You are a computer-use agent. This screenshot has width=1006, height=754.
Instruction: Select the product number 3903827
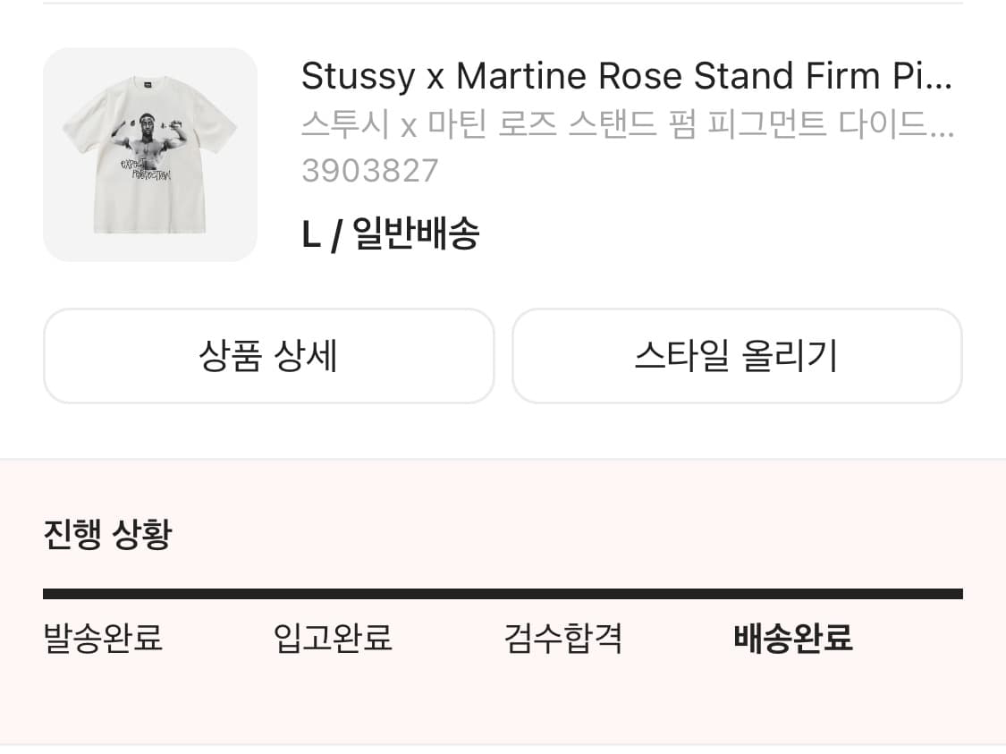pos(369,170)
